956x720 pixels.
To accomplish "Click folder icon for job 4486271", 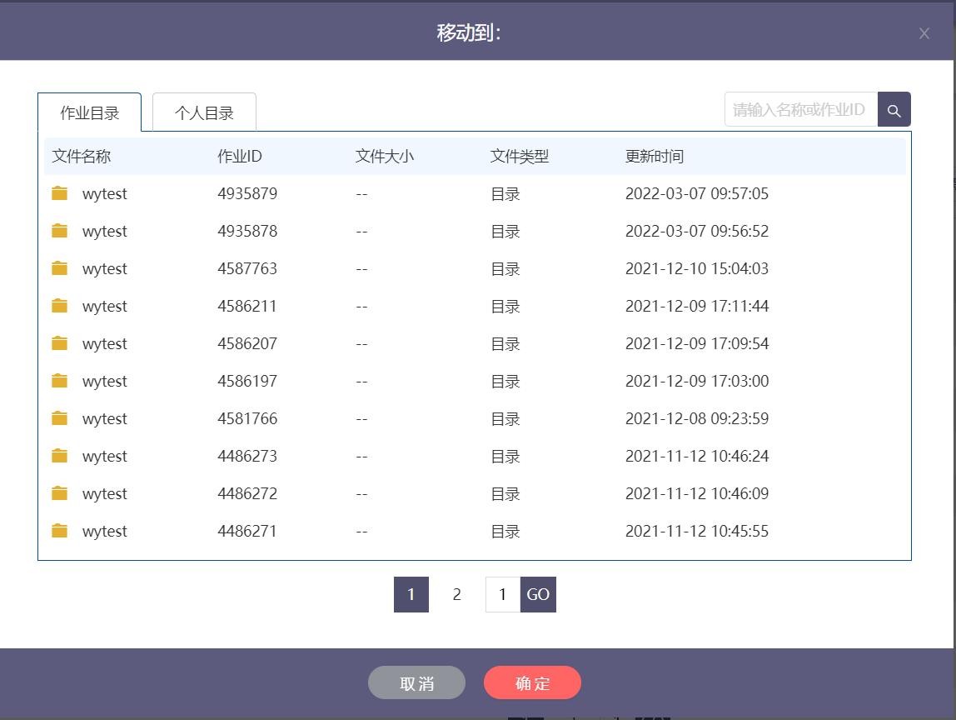I will [59, 531].
